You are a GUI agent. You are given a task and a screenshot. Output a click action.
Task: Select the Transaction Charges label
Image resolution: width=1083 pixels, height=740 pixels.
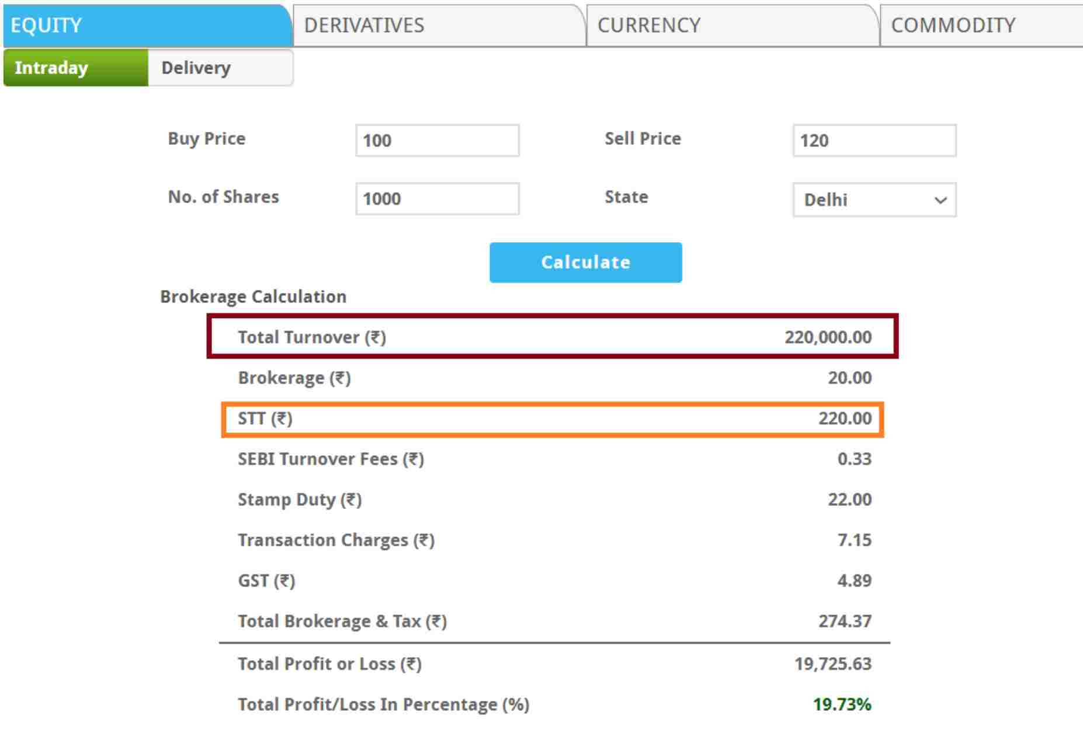coord(336,540)
